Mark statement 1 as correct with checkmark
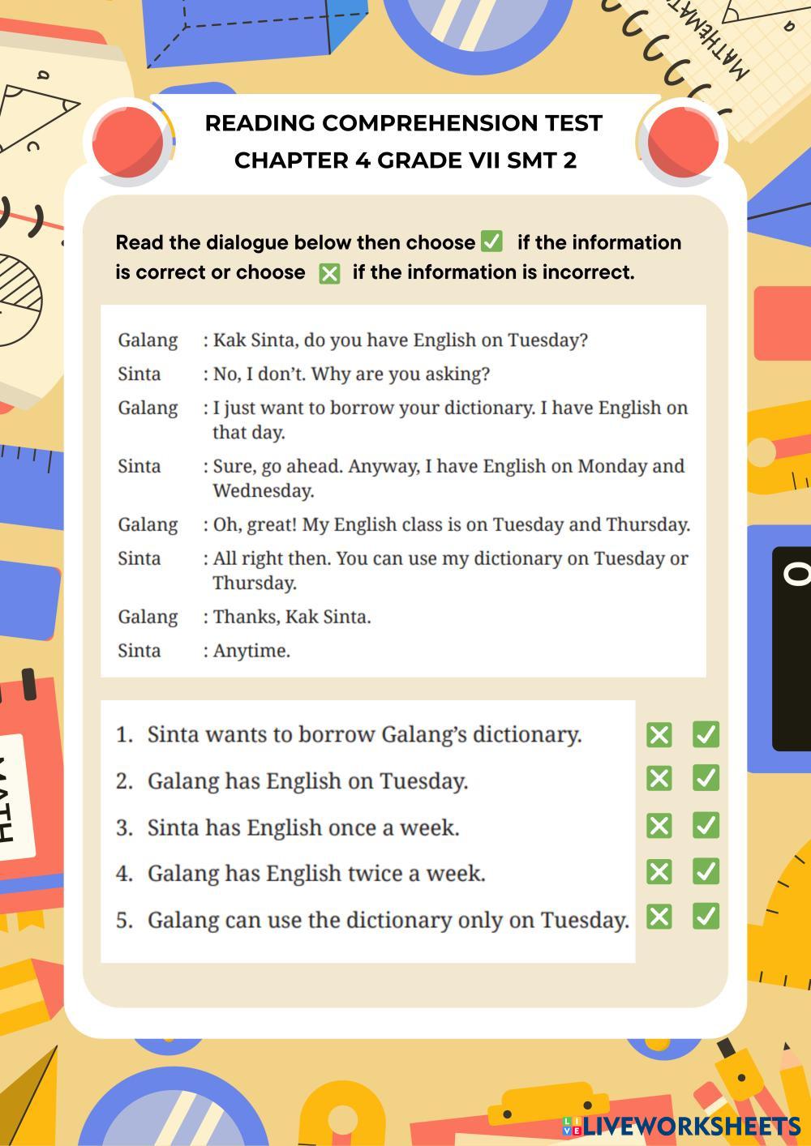The width and height of the screenshot is (811, 1146). coord(706,734)
